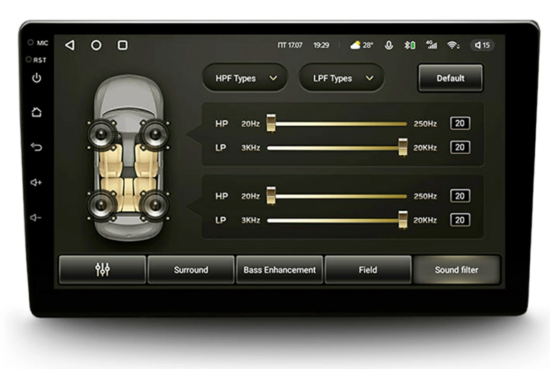Tap the volume up speaker icon
This screenshot has width=550, height=369.
[36, 182]
